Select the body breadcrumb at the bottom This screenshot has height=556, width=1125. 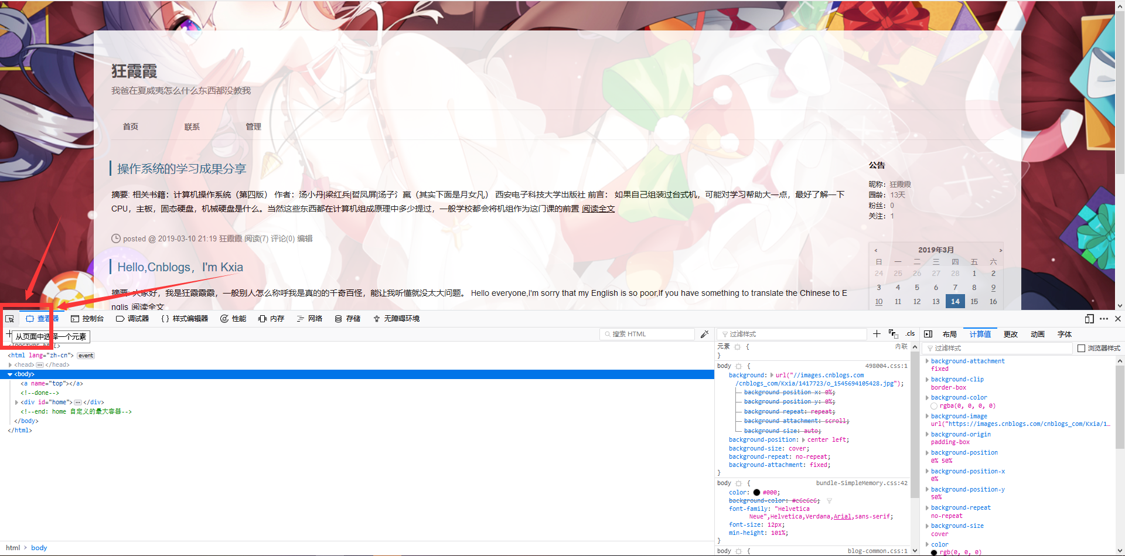point(39,548)
